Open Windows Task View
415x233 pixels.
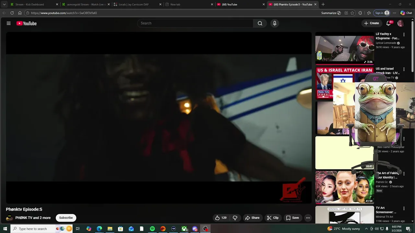coord(78,229)
